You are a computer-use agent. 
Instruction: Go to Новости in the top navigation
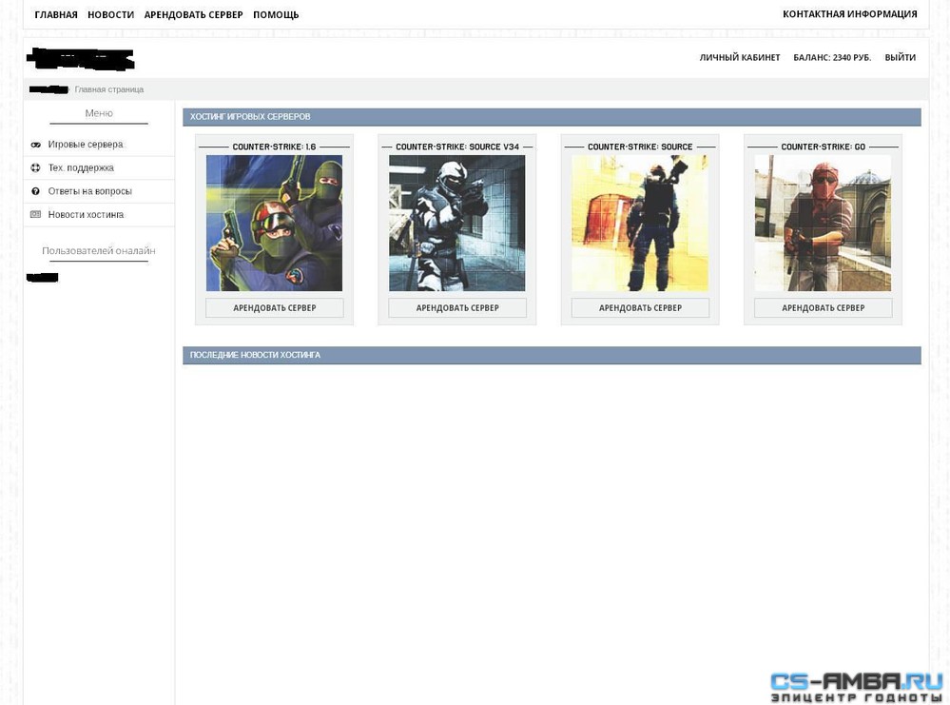[111, 14]
